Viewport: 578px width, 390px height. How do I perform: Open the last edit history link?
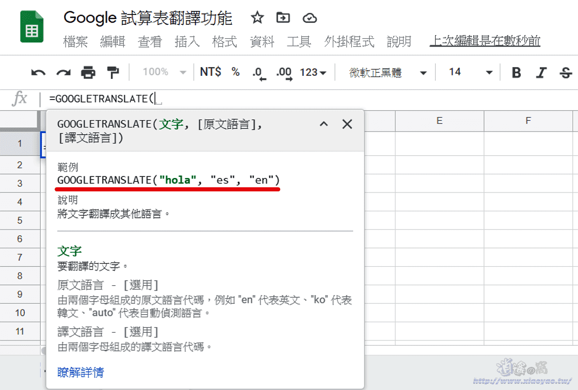pyautogui.click(x=485, y=41)
